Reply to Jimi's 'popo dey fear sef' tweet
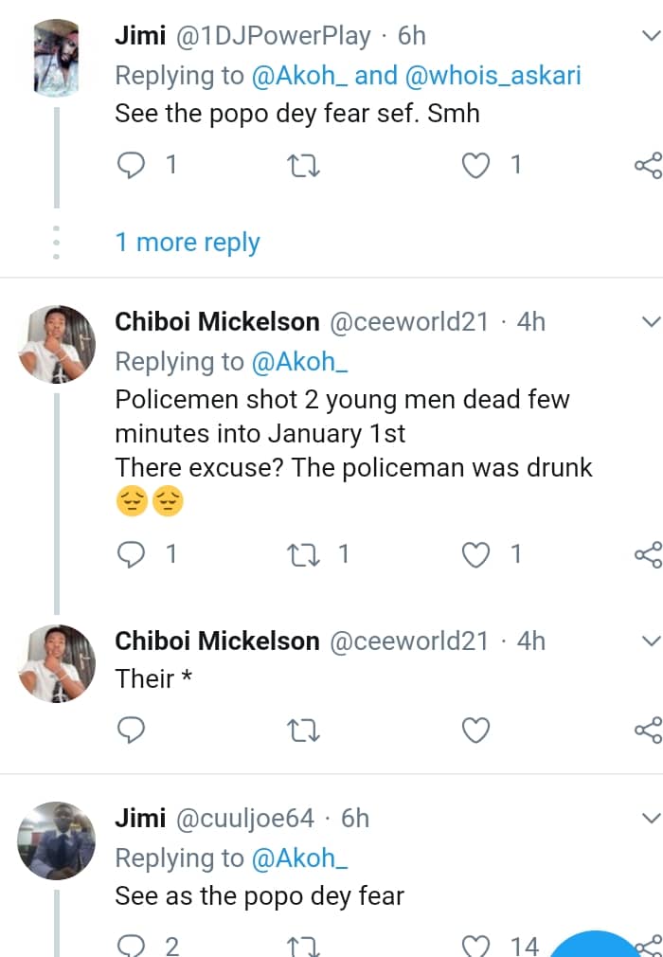Viewport: 663px width, 957px height. (131, 166)
